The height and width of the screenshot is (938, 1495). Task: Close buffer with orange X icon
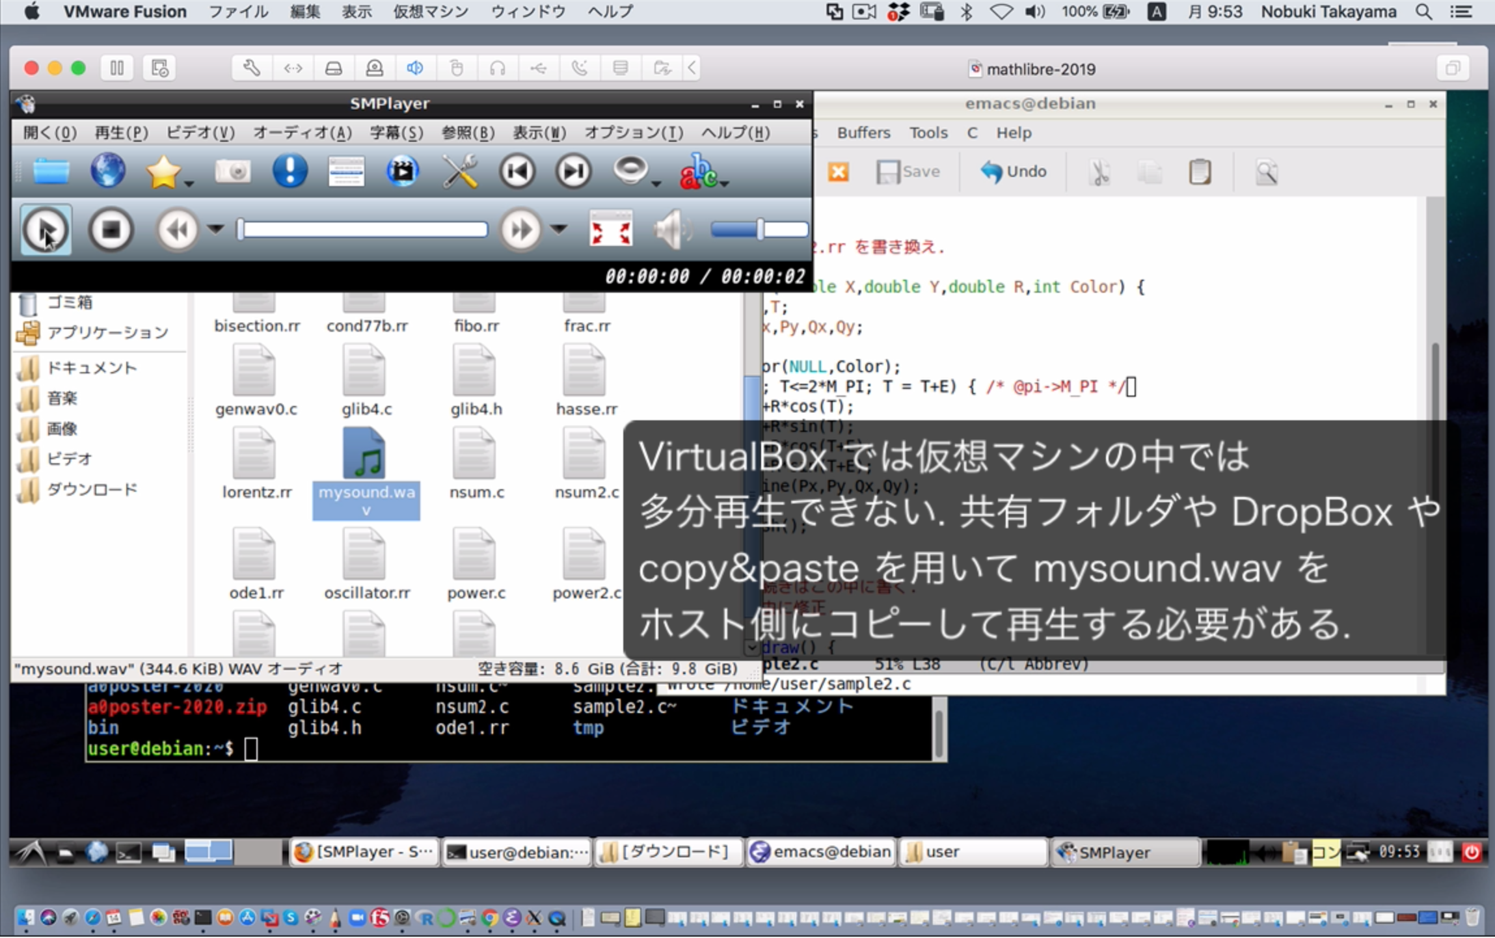838,172
